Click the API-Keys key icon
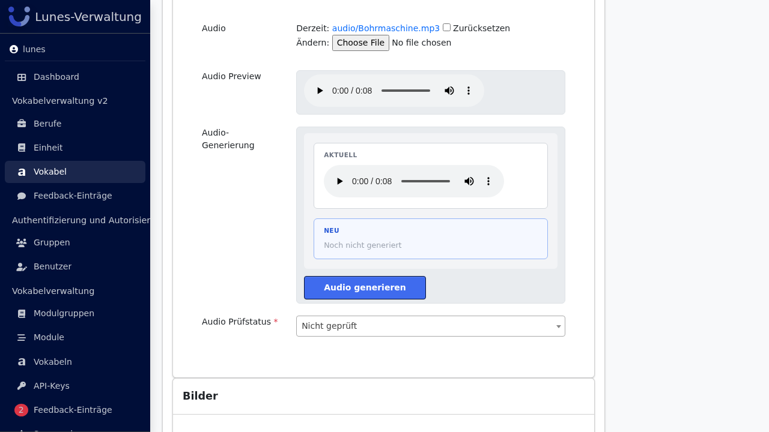The image size is (769, 432). pyautogui.click(x=22, y=386)
